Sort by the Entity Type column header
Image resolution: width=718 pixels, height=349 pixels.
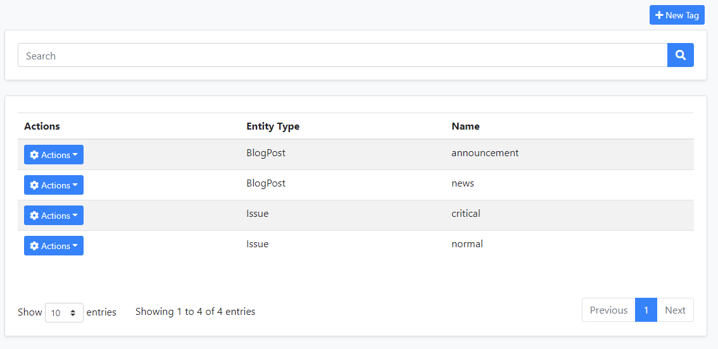click(x=273, y=126)
